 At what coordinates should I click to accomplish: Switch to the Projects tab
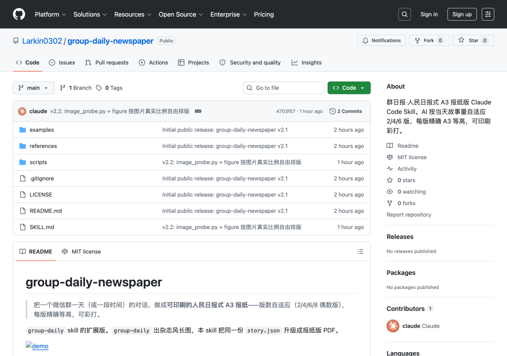pos(193,63)
